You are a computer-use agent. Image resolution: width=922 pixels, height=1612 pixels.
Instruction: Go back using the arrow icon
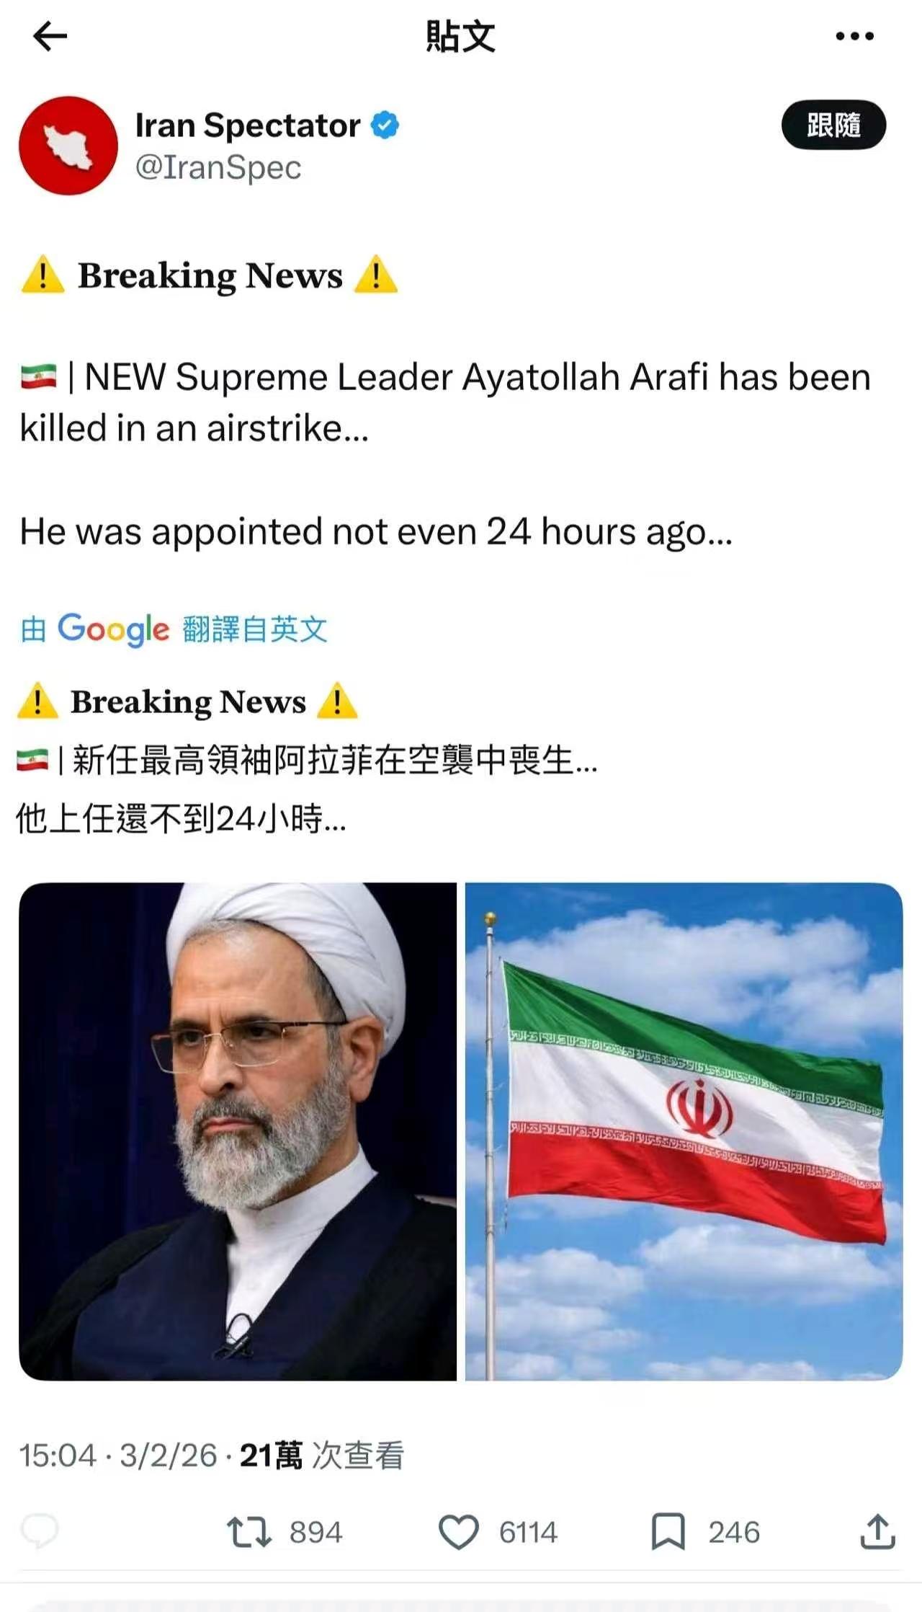50,36
